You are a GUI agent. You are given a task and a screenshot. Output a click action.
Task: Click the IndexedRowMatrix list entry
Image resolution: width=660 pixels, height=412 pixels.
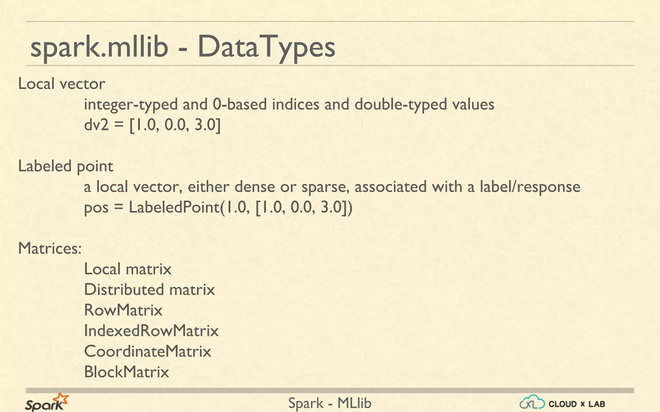click(151, 331)
